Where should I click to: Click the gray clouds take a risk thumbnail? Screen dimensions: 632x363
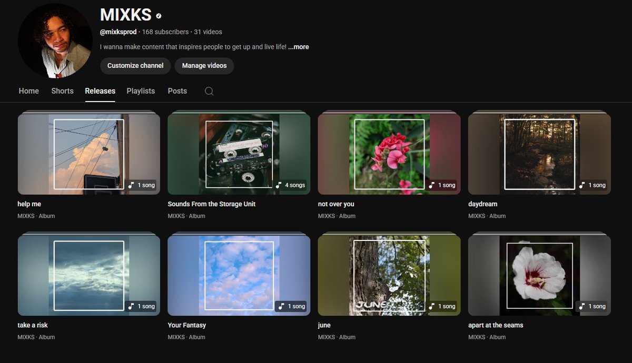pyautogui.click(x=89, y=275)
